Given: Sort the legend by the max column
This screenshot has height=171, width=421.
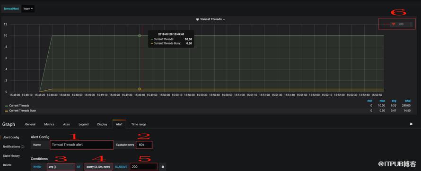Looking at the screenshot, I should tap(382, 101).
